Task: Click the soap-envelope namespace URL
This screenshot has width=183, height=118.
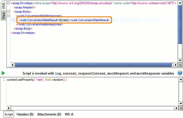Action: pyautogui.click(x=82, y=3)
